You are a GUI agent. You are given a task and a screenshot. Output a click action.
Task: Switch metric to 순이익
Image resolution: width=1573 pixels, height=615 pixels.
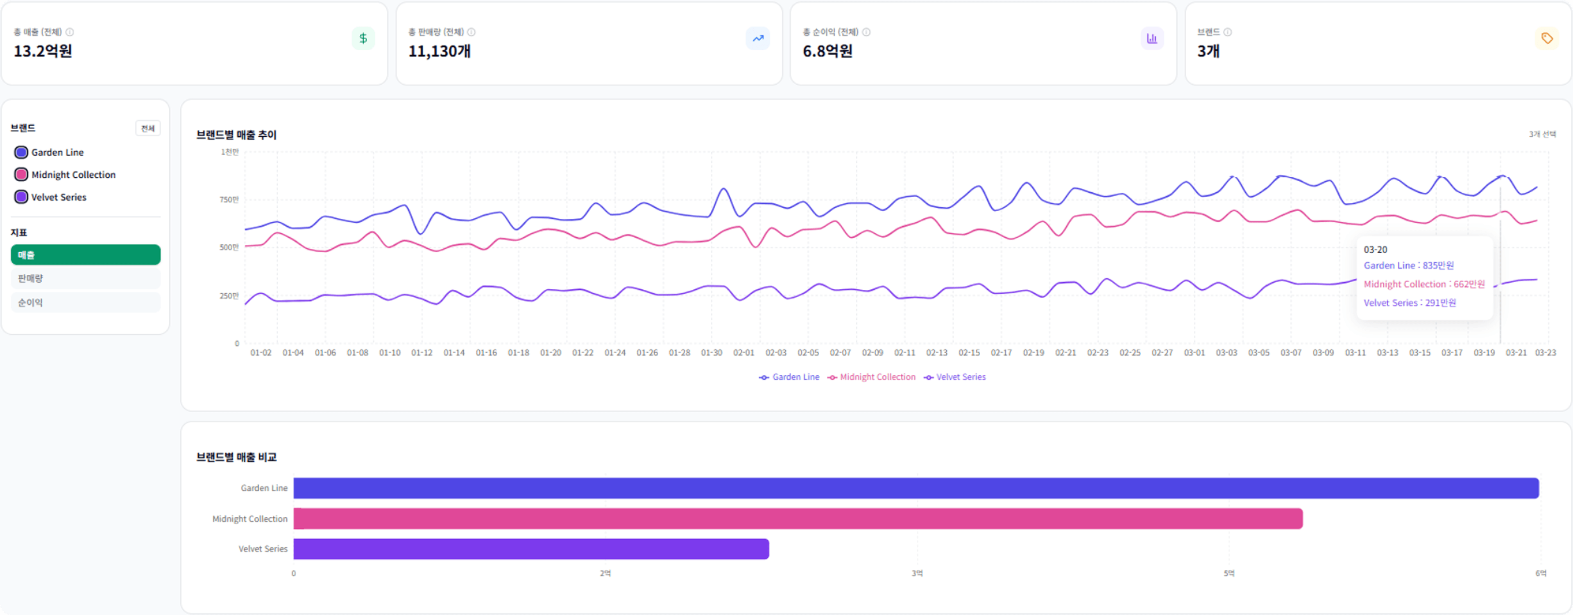click(86, 302)
